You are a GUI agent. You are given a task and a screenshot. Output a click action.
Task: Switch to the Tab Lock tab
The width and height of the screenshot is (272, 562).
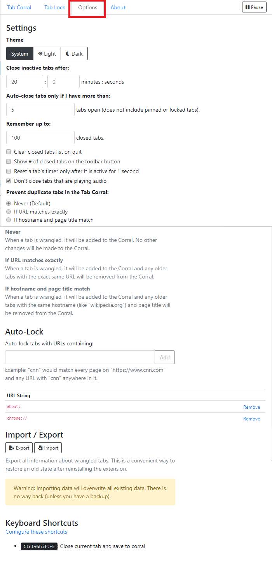pyautogui.click(x=55, y=7)
